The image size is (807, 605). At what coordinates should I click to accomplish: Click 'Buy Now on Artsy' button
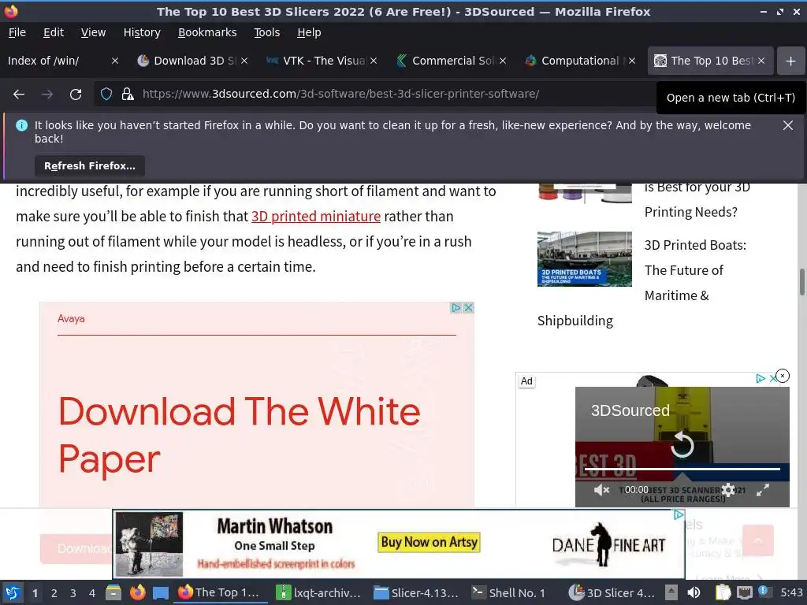pyautogui.click(x=430, y=542)
